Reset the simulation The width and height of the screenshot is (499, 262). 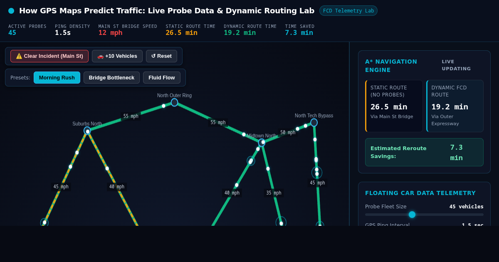[161, 56]
